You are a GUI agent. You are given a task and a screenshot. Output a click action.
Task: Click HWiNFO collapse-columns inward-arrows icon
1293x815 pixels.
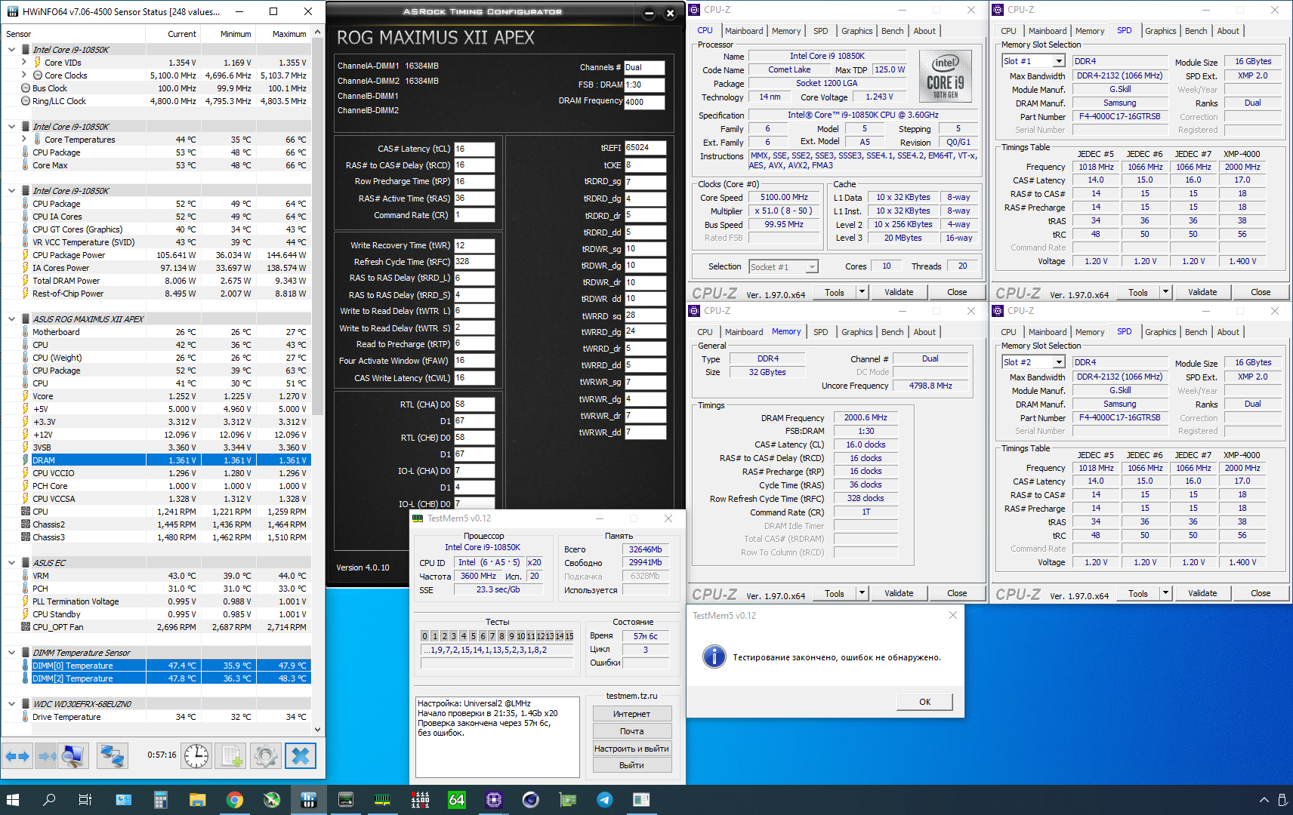46,755
